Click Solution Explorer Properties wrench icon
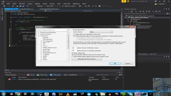The height and width of the screenshot is (96, 171). pos(156,11)
